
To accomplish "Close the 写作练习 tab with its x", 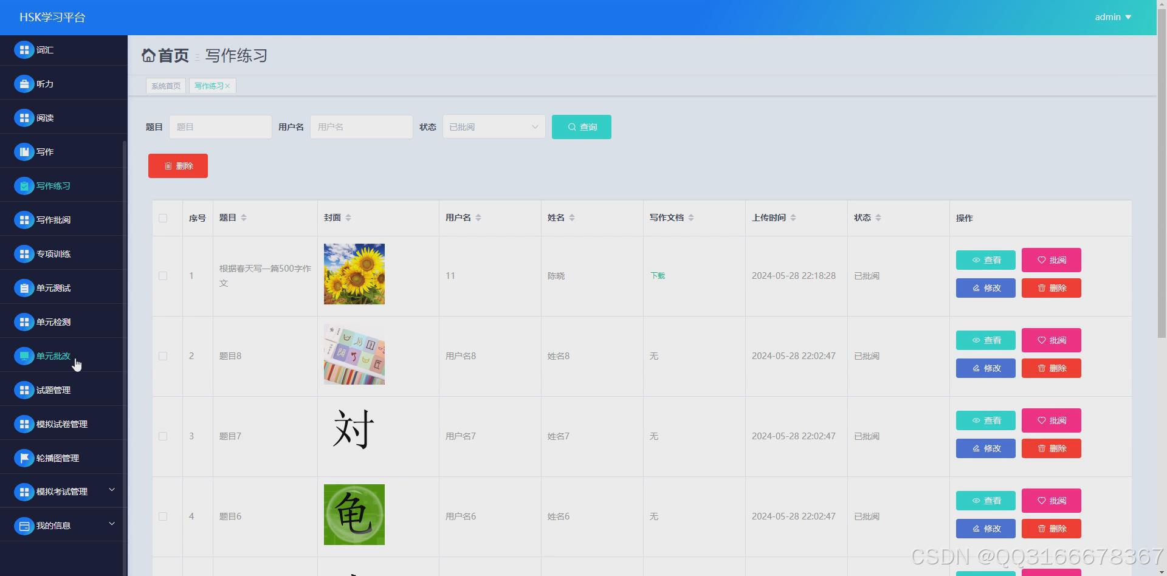I will click(x=227, y=86).
